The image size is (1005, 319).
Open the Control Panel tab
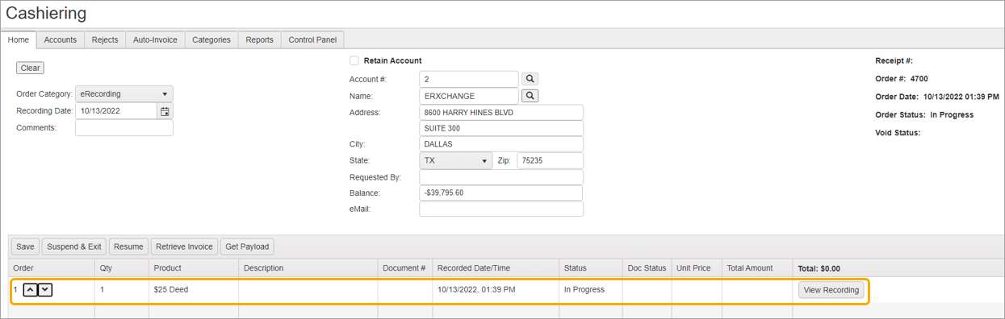tap(312, 39)
